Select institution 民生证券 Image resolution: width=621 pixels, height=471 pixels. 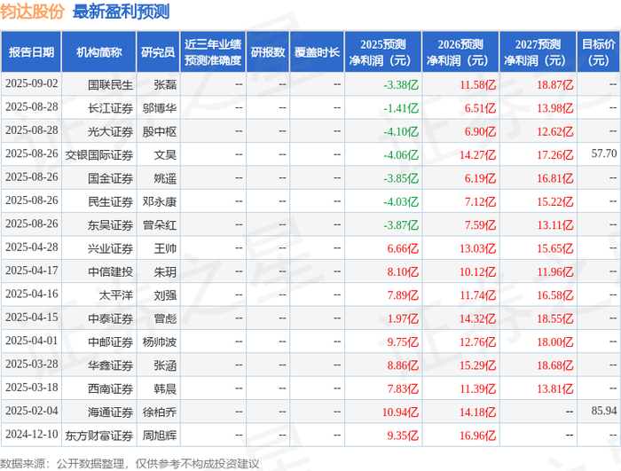click(110, 201)
